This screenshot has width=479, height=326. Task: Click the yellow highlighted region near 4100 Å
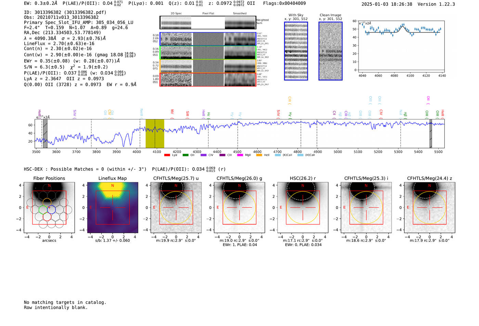point(155,133)
